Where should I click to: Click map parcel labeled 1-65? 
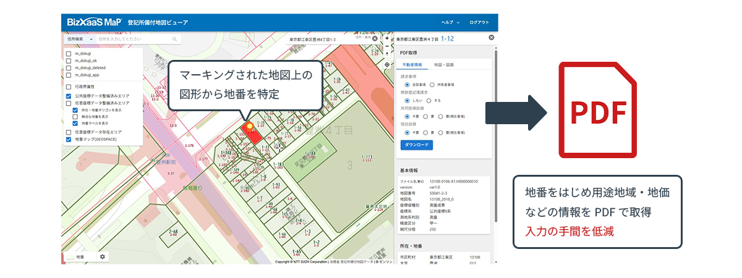coord(297,252)
